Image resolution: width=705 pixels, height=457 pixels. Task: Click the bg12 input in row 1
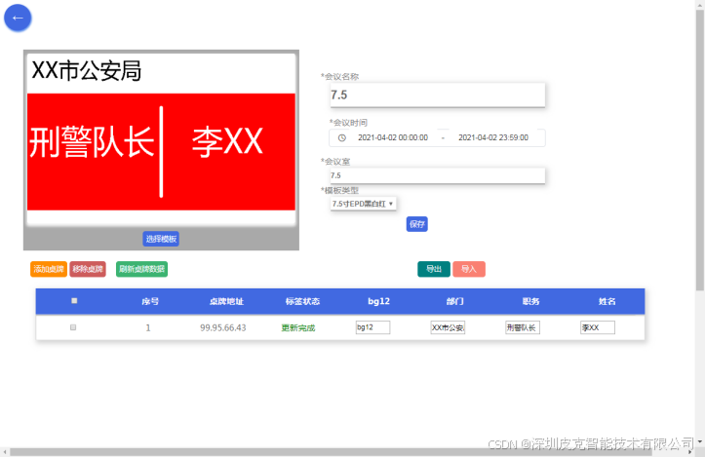coord(372,328)
